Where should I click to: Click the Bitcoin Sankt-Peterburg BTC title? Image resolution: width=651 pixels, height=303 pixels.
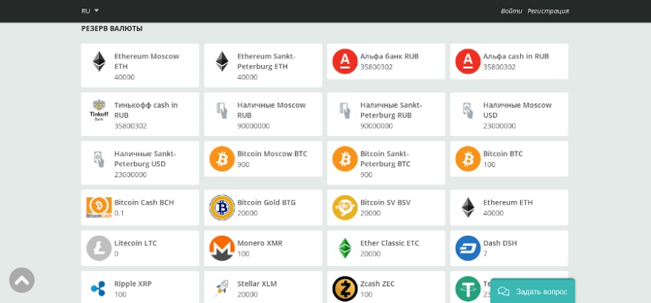tap(385, 159)
